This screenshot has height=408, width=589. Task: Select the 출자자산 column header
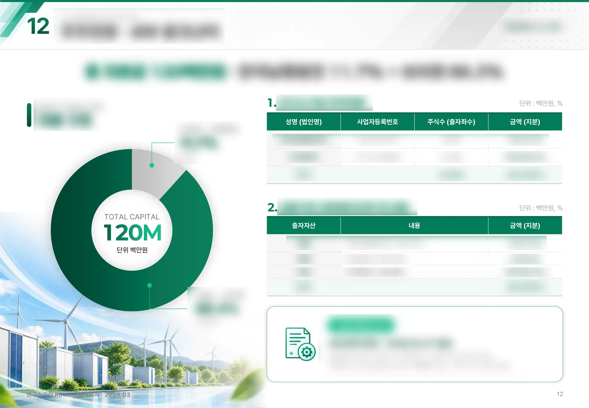[x=303, y=226]
